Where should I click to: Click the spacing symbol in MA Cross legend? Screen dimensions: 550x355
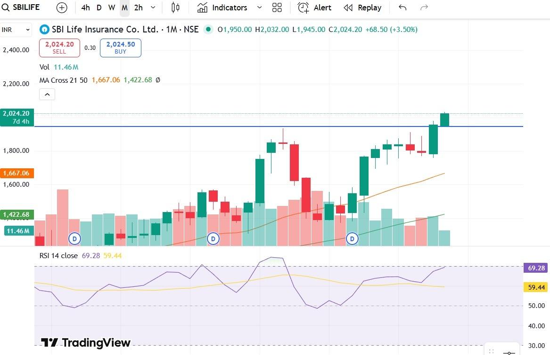pyautogui.click(x=157, y=80)
